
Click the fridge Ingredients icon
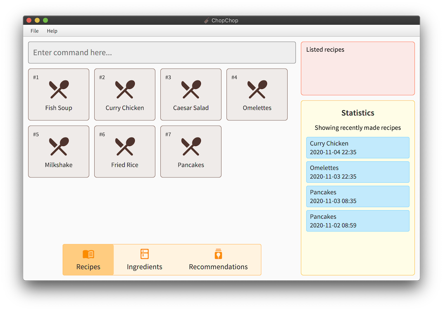coord(144,254)
